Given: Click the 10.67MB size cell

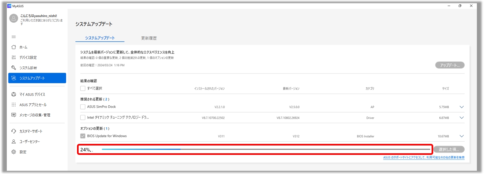Looking at the screenshot, I should click(443, 136).
